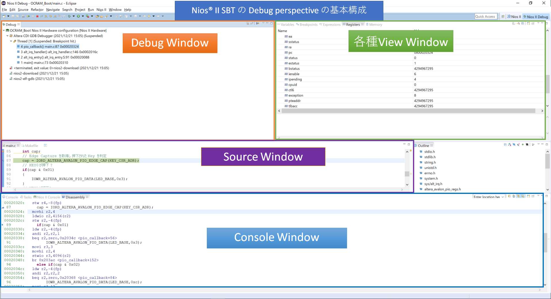Click the Open Perspective icon

click(503, 17)
